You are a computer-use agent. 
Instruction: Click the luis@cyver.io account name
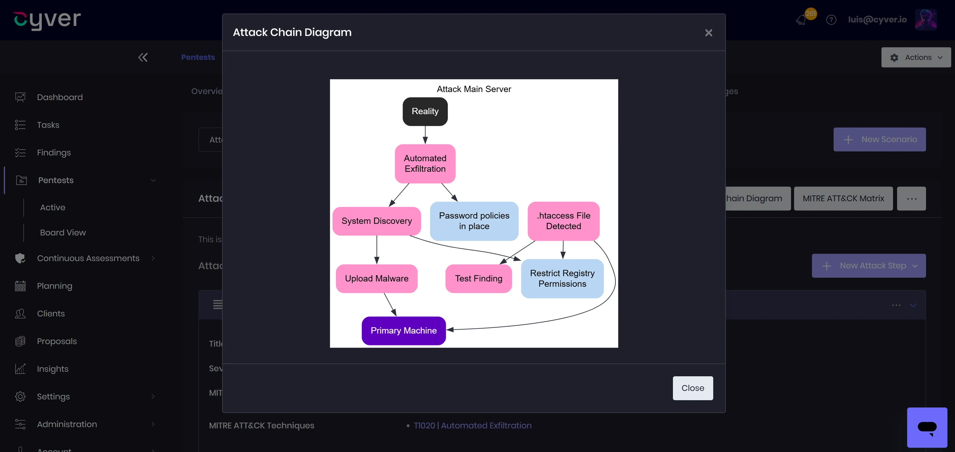(877, 20)
